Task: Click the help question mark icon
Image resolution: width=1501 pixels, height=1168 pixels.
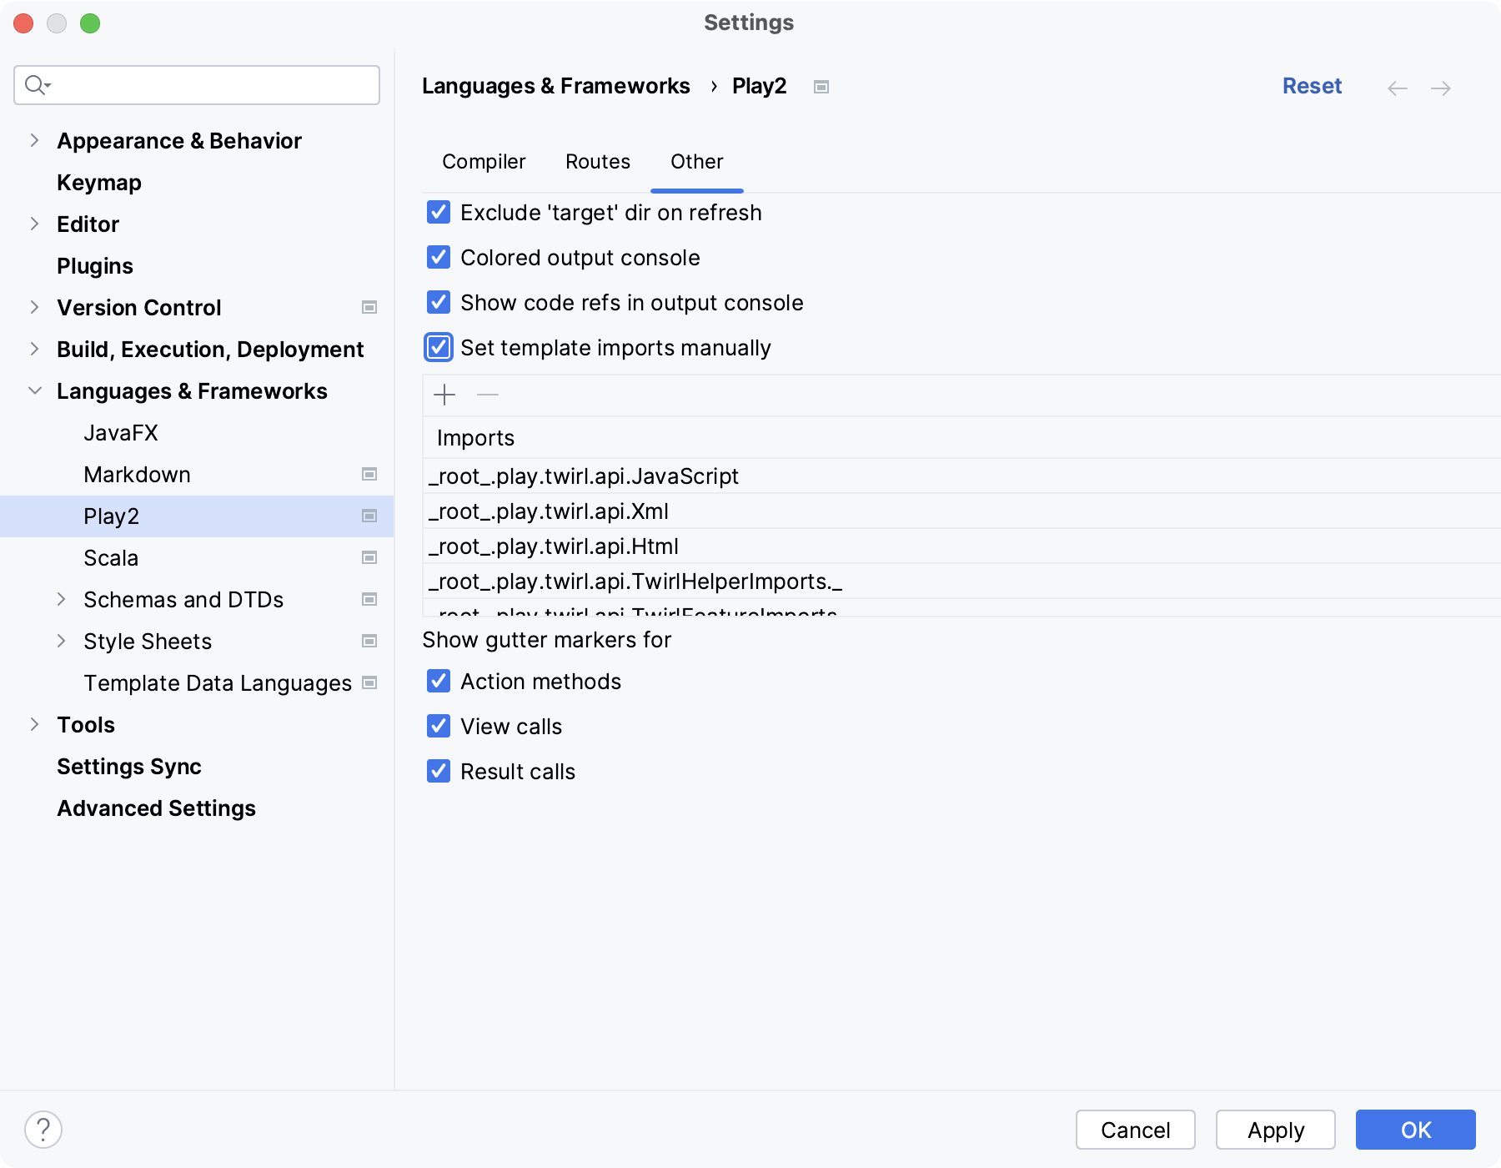Action: (x=43, y=1130)
